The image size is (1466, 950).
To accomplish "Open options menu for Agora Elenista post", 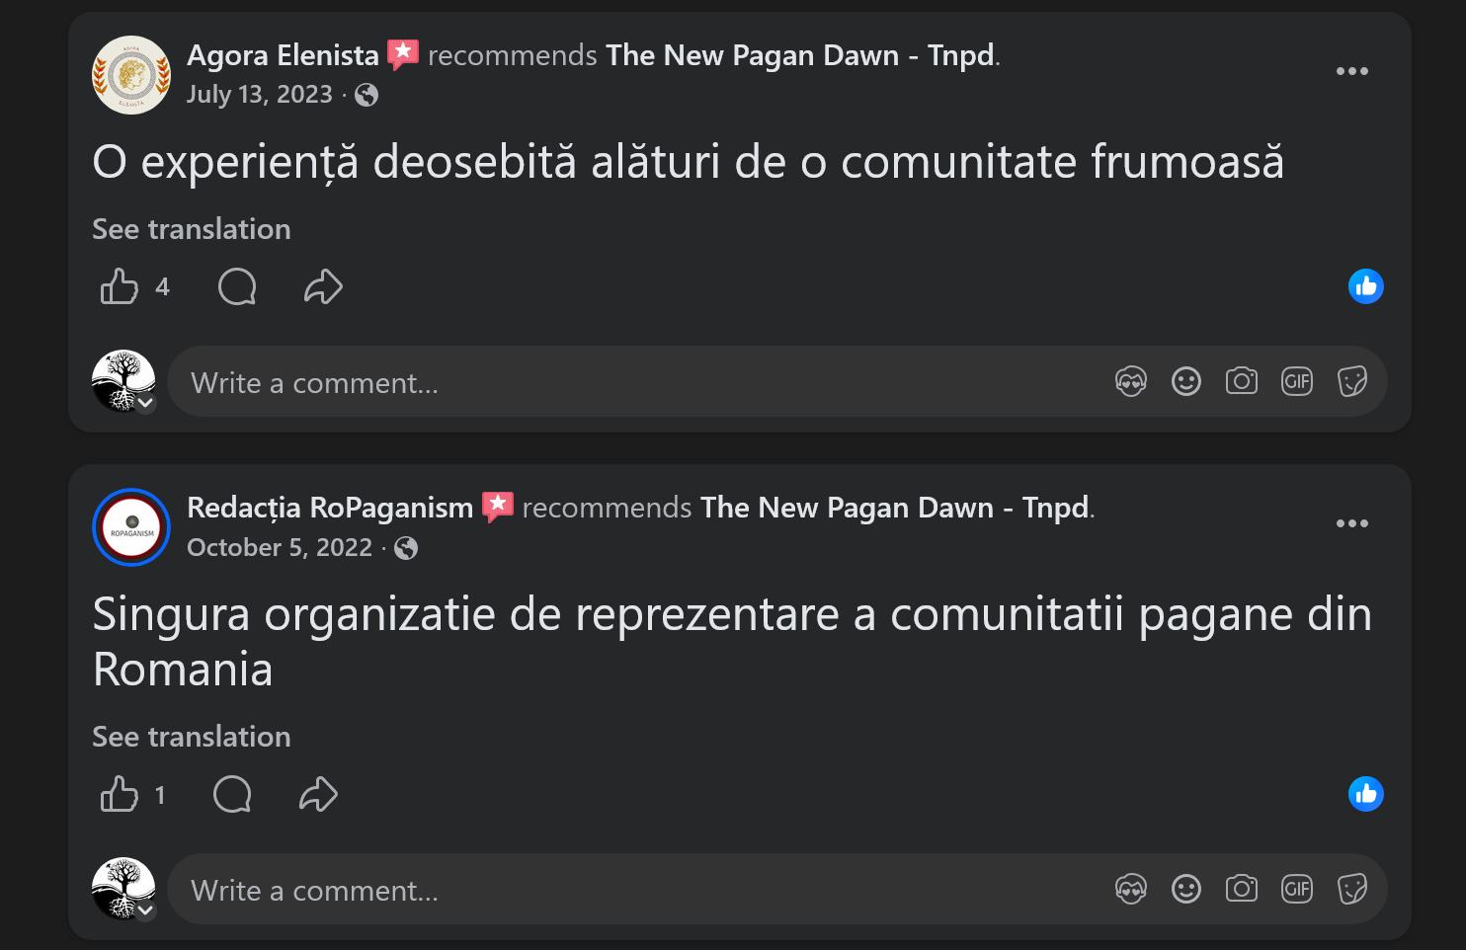I will (x=1351, y=71).
